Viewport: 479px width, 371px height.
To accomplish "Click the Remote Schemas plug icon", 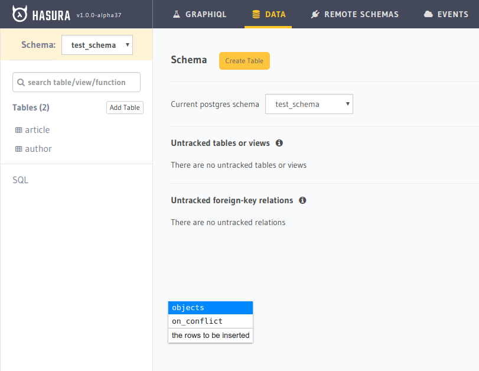I will pos(315,14).
